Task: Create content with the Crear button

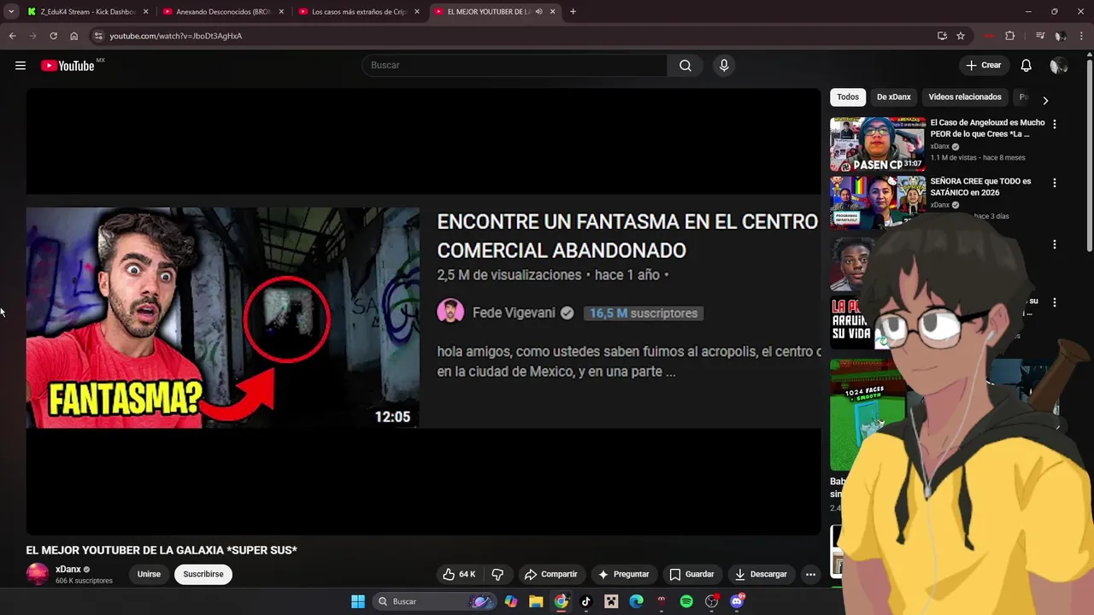Action: [x=984, y=66]
